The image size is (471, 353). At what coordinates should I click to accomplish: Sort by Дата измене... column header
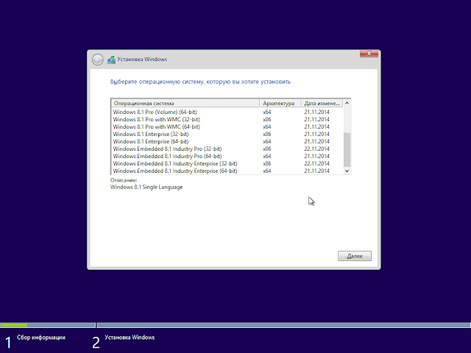click(x=322, y=103)
